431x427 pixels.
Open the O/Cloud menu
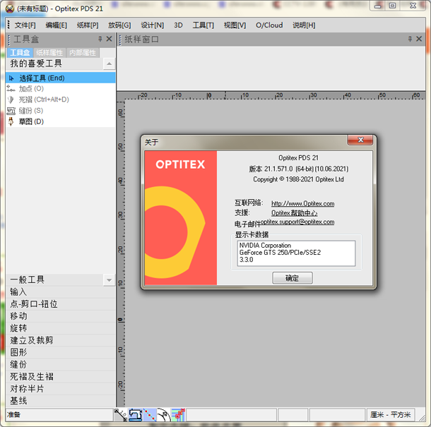pos(269,25)
